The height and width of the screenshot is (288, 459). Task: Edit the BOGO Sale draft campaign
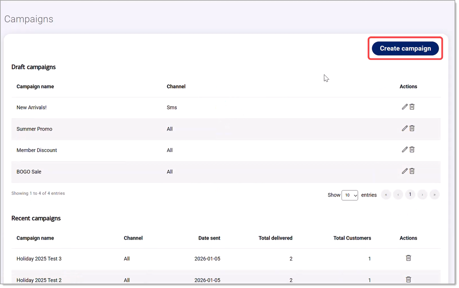405,171
